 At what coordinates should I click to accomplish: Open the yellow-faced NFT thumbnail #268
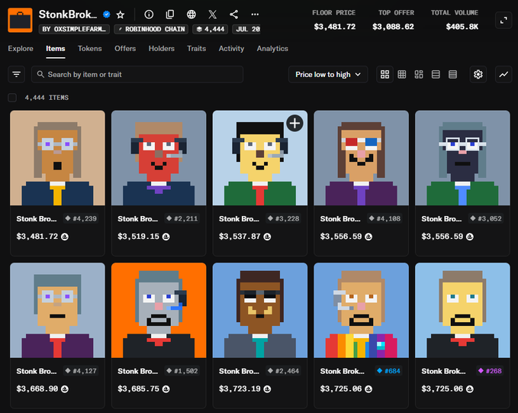click(x=462, y=311)
